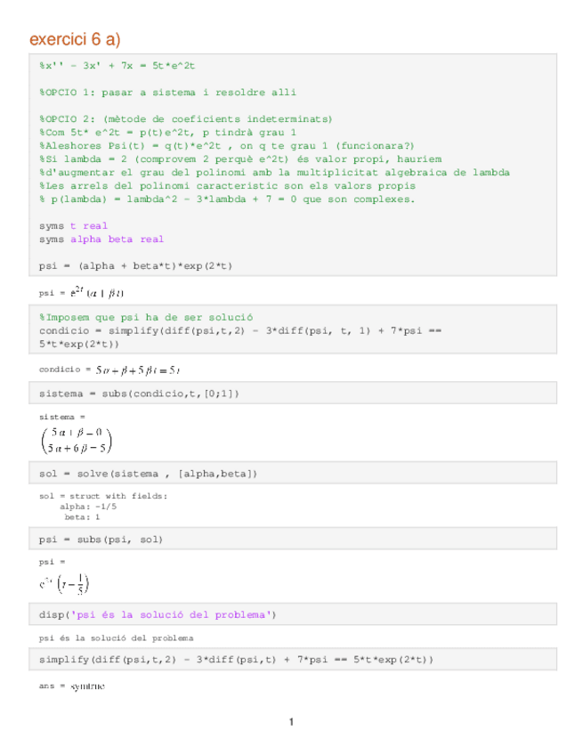Click the "%OPCIO 2" comment line
This screenshot has height=755, width=583.
pos(186,119)
